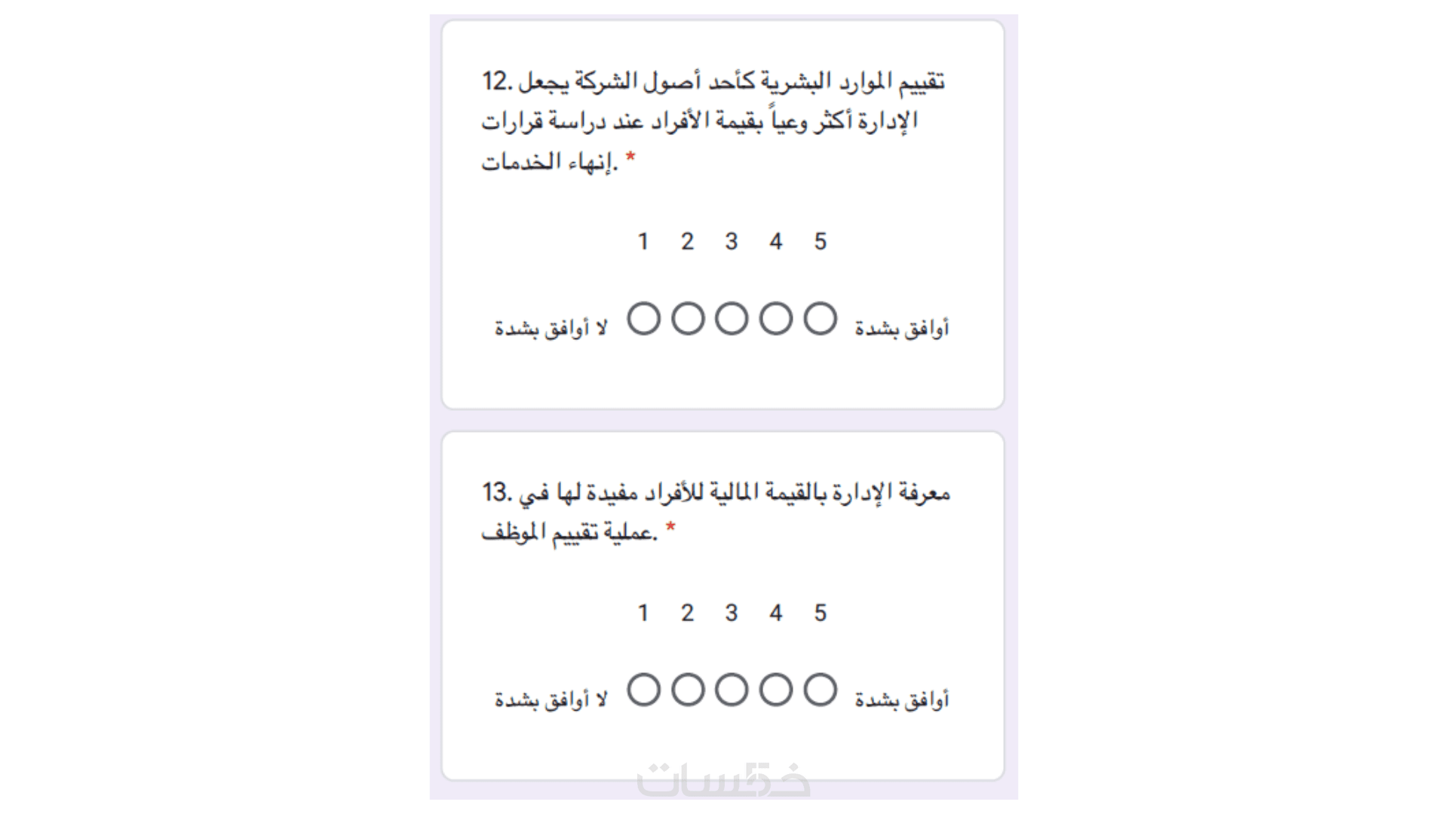Click the number 5 label in question 12
Screen dimensions: 1448x814
point(821,241)
